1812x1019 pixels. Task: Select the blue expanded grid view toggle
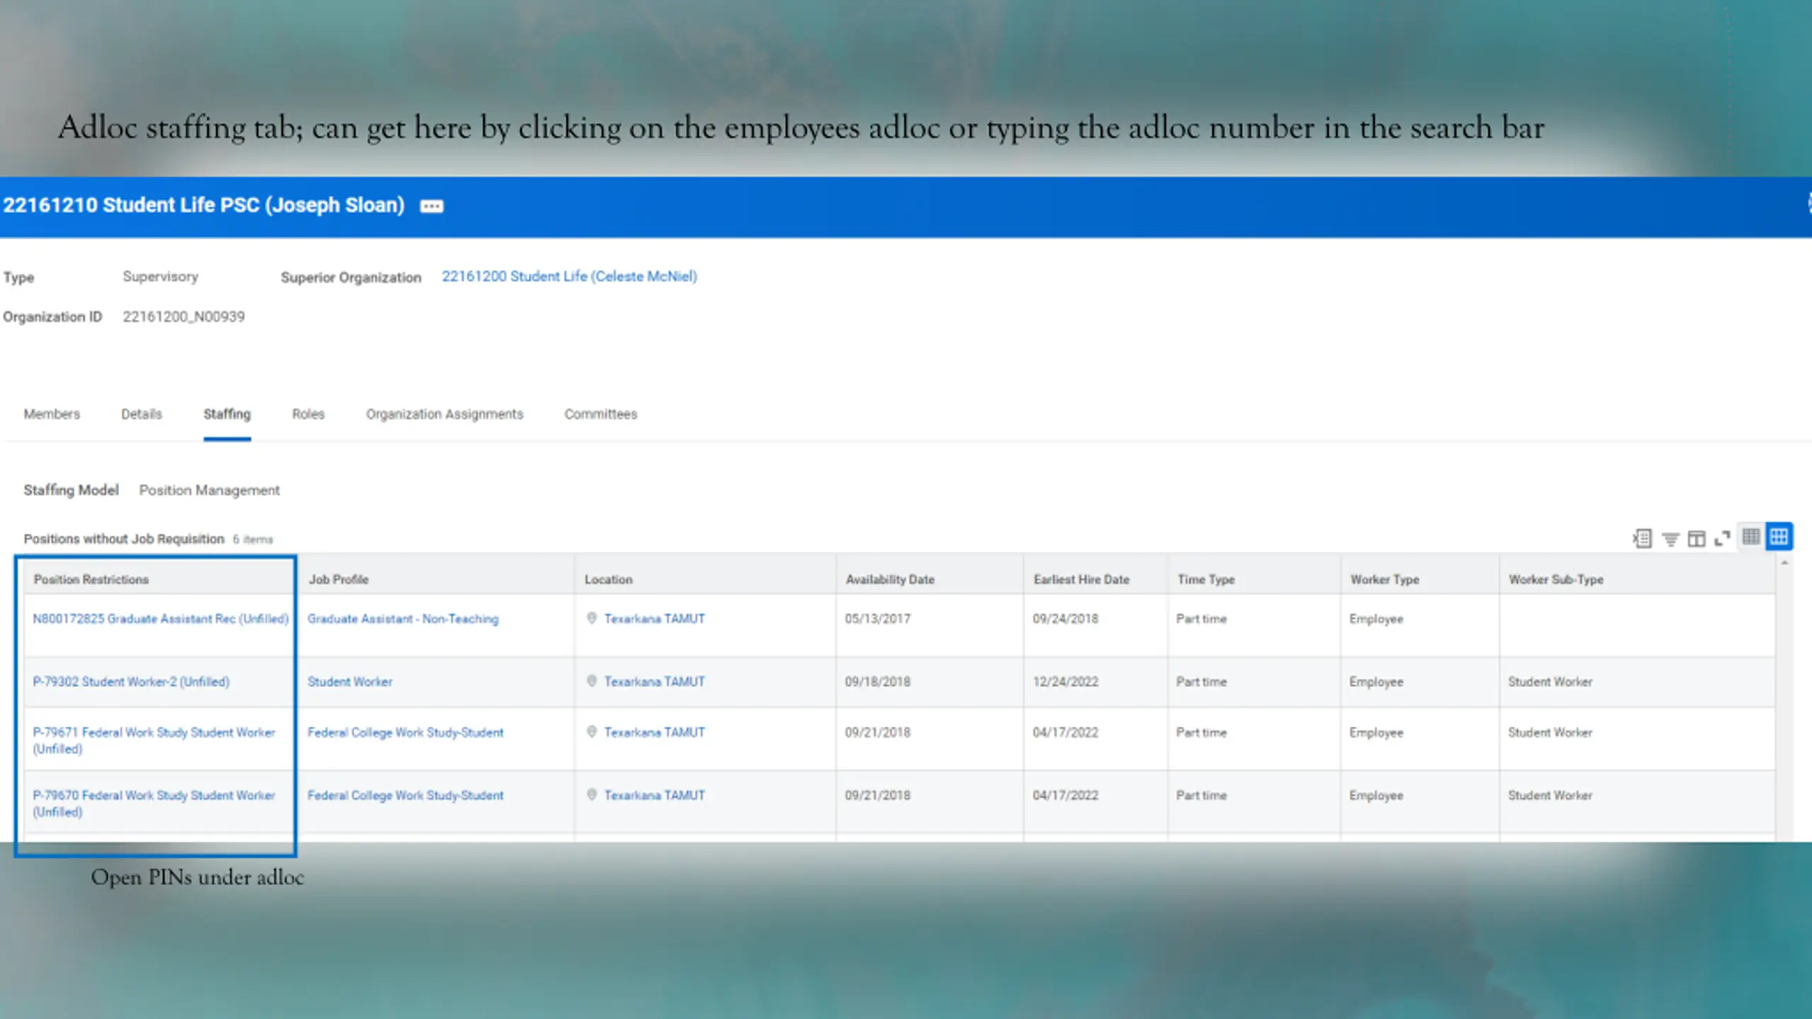click(x=1779, y=536)
